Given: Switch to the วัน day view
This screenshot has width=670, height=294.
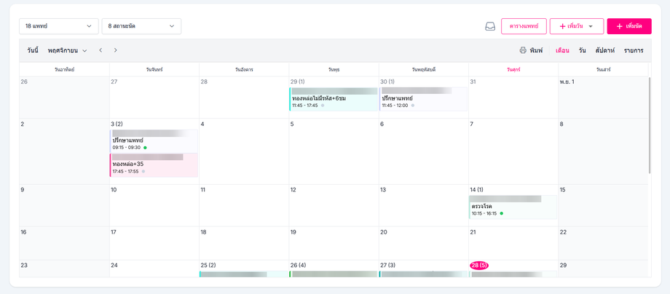Looking at the screenshot, I should 582,50.
